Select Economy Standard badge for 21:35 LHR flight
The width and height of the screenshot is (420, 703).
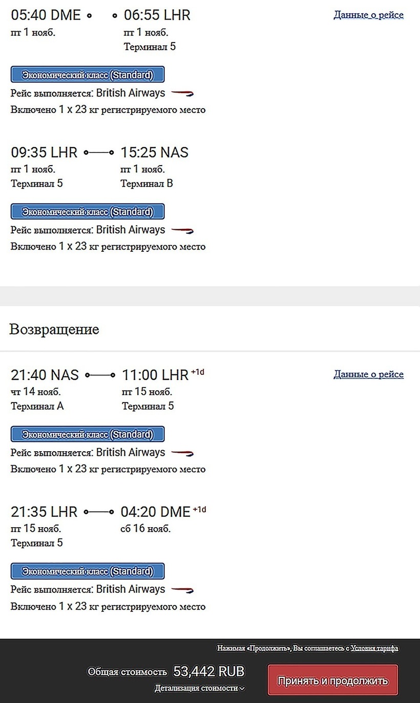(x=88, y=571)
